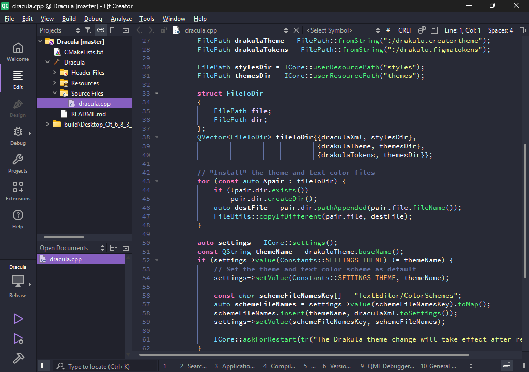Open the File menu
The height and width of the screenshot is (372, 529).
point(9,19)
